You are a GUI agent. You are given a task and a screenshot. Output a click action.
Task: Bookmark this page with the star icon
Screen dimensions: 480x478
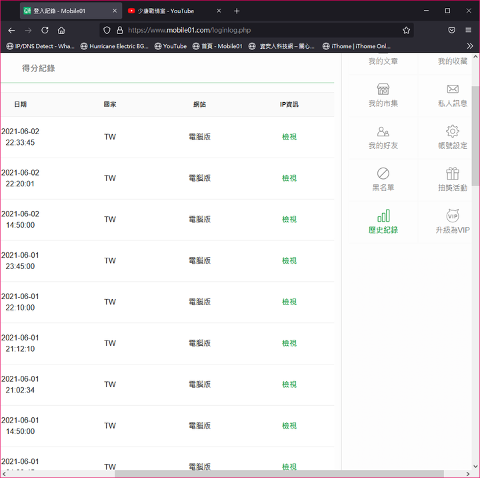[406, 30]
